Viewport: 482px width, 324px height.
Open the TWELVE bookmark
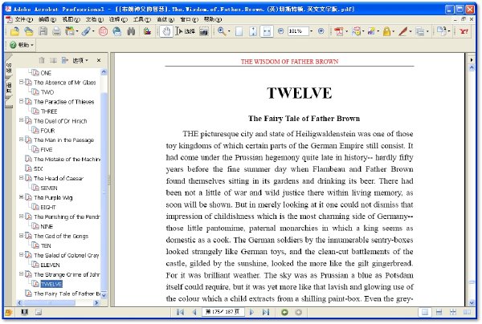coord(51,284)
